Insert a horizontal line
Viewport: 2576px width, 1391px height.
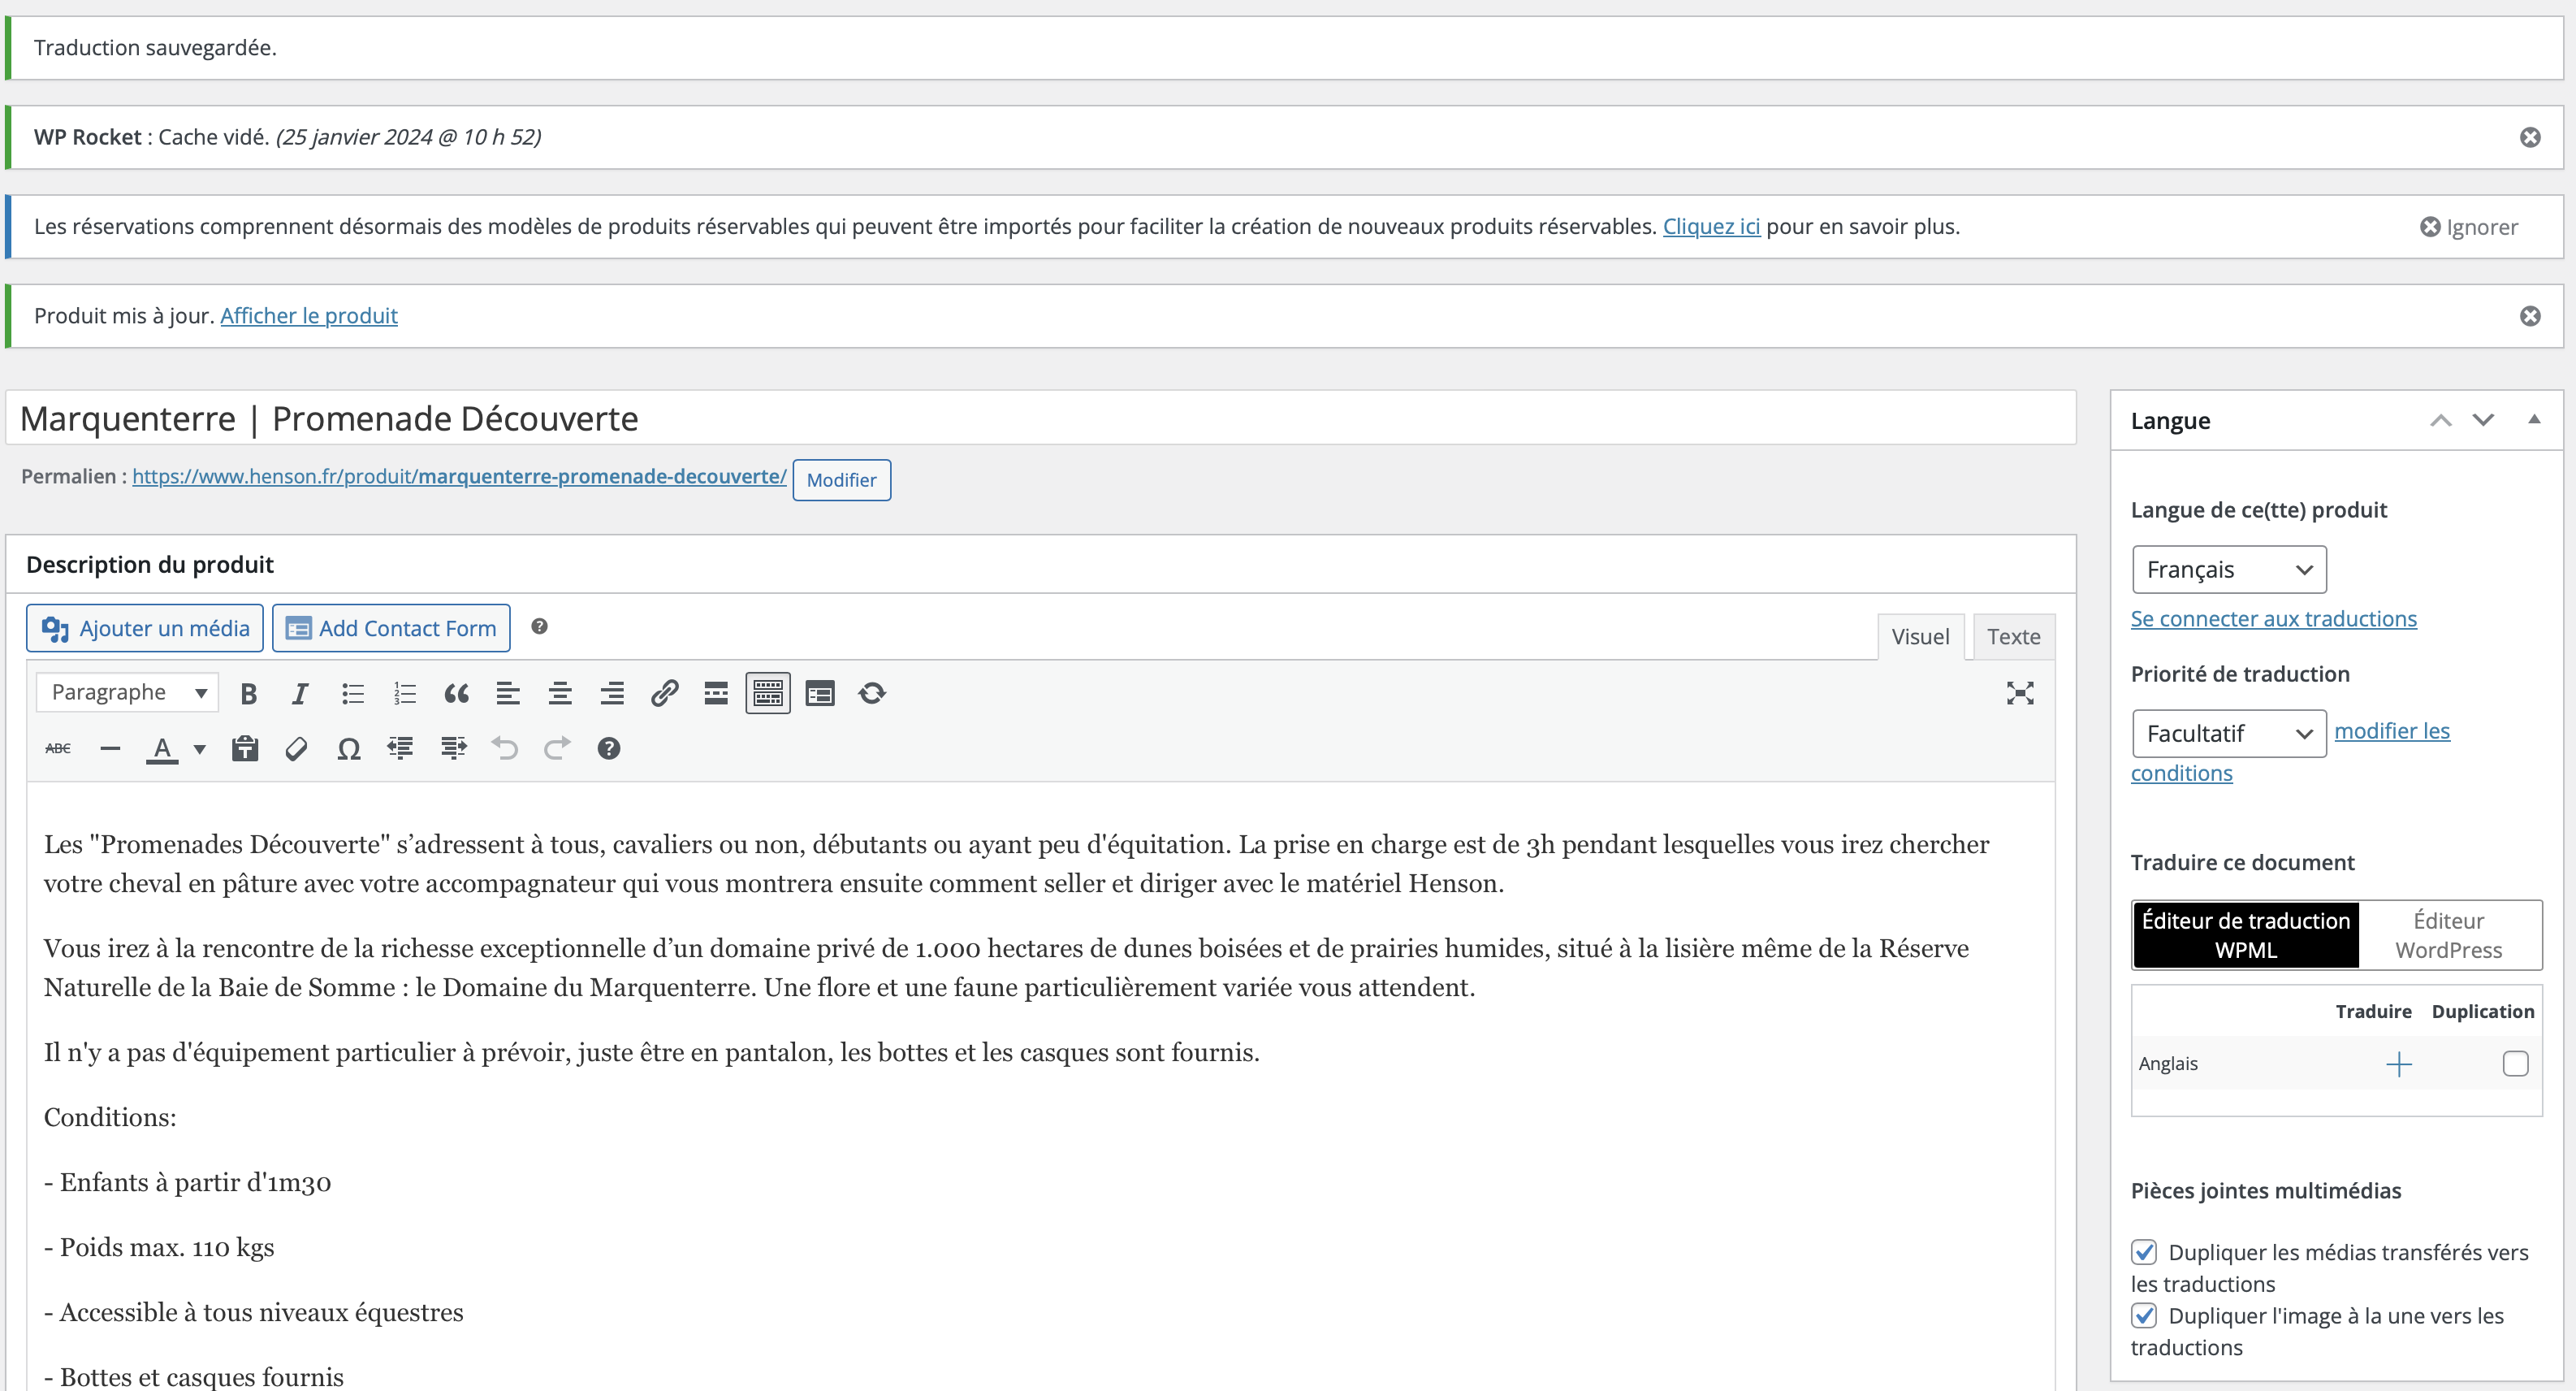tap(110, 748)
